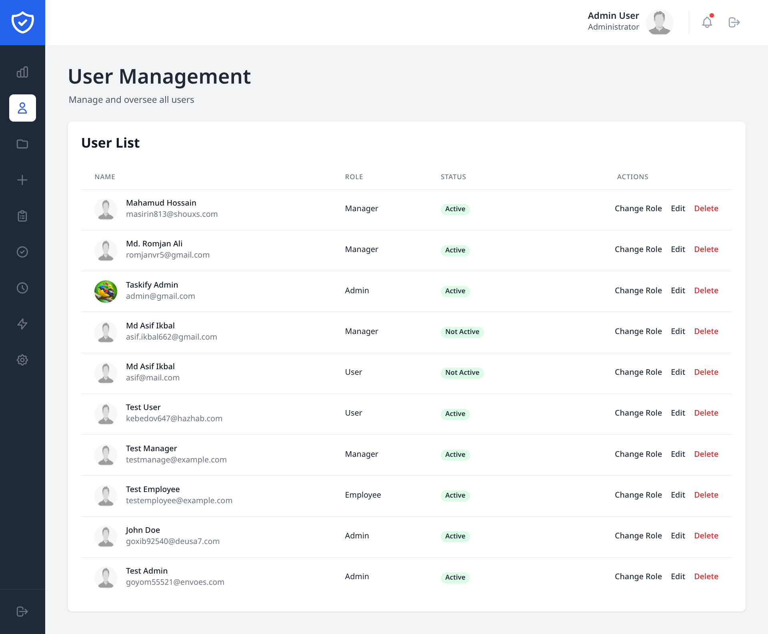Delete the Test Employee user

point(706,495)
